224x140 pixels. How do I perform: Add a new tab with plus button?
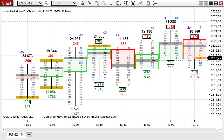(29, 135)
